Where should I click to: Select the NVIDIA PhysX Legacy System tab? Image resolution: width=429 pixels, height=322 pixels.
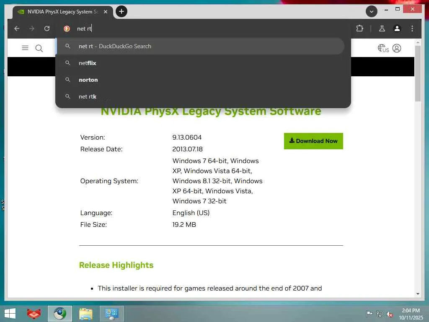coord(63,12)
